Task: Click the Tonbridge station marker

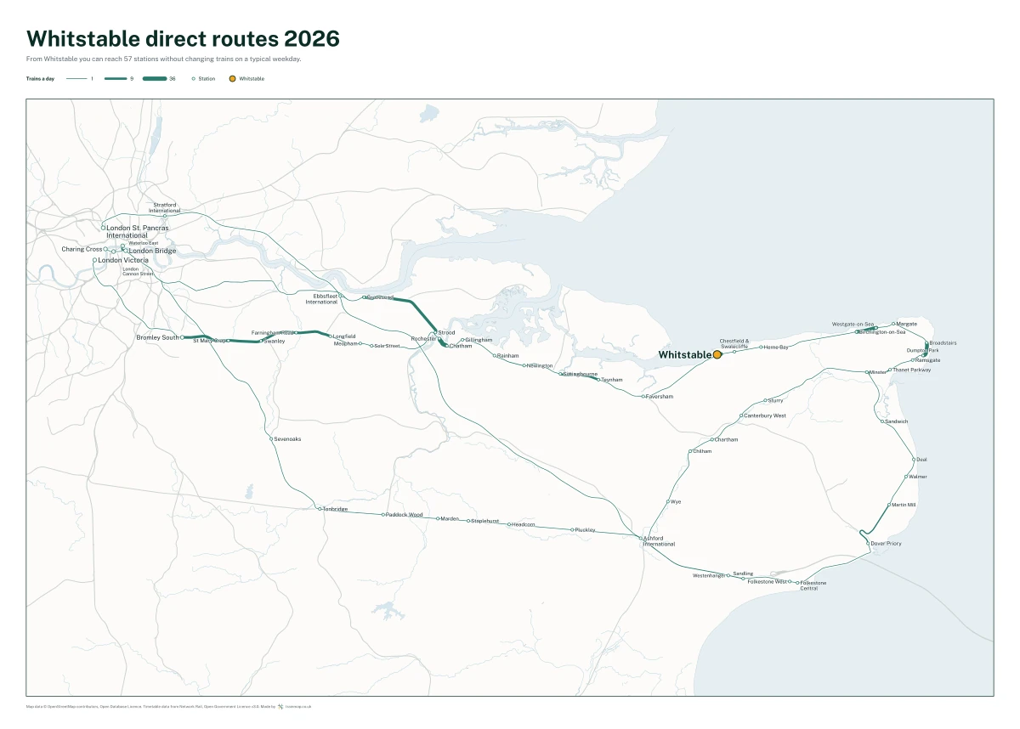Action: (x=320, y=508)
